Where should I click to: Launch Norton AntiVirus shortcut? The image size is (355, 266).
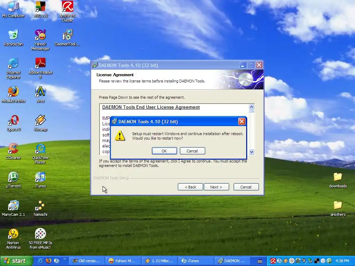13,239
